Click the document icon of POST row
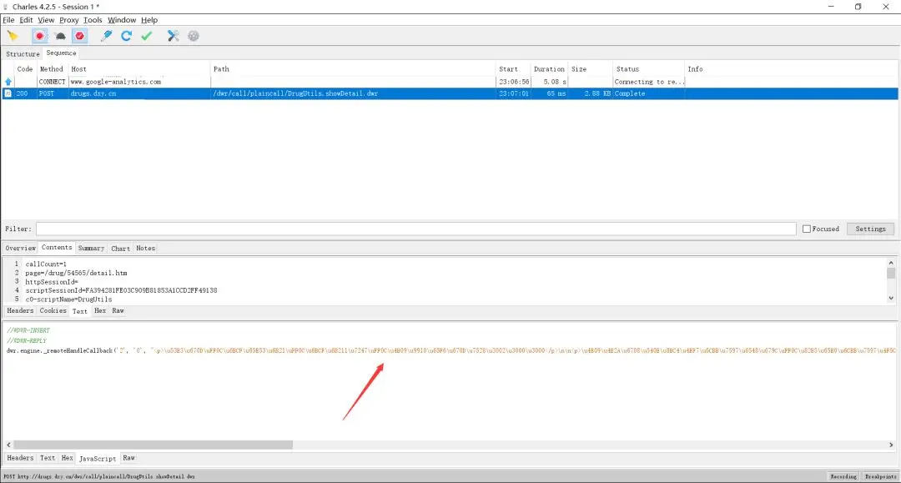 (x=8, y=93)
